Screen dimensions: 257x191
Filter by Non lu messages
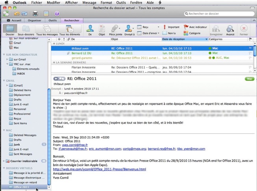pos(169,33)
